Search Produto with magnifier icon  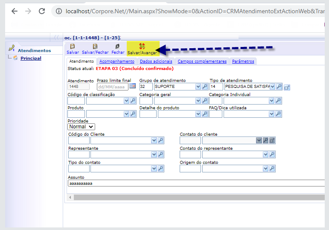133,114
